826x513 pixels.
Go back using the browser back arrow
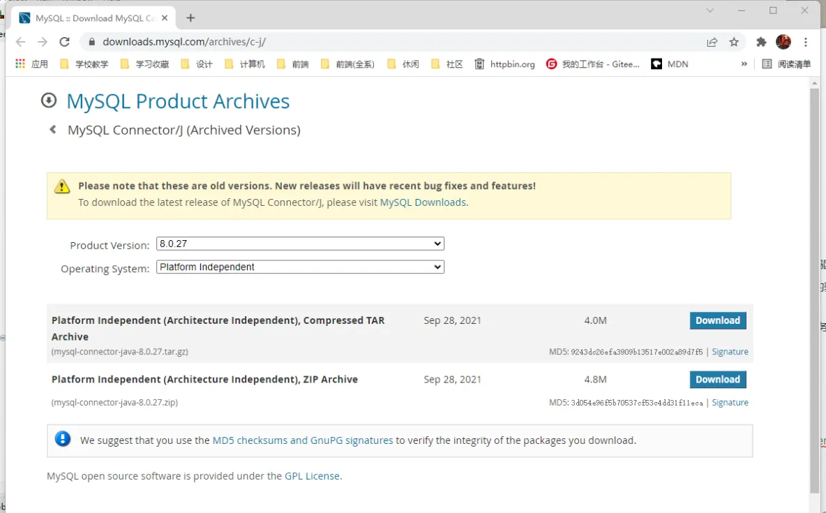[x=20, y=42]
